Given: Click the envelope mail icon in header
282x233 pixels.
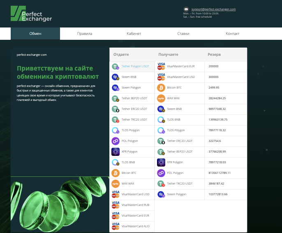Looking at the screenshot, I should point(186,9).
